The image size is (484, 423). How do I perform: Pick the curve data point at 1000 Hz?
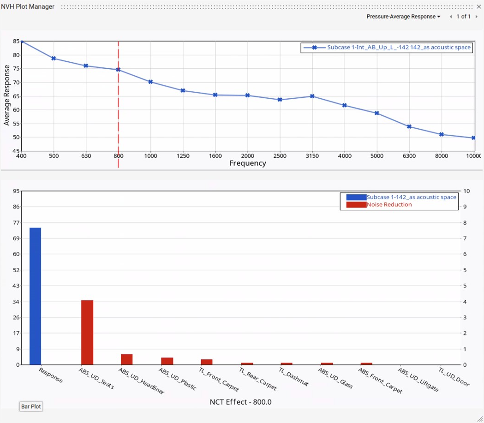pos(150,82)
